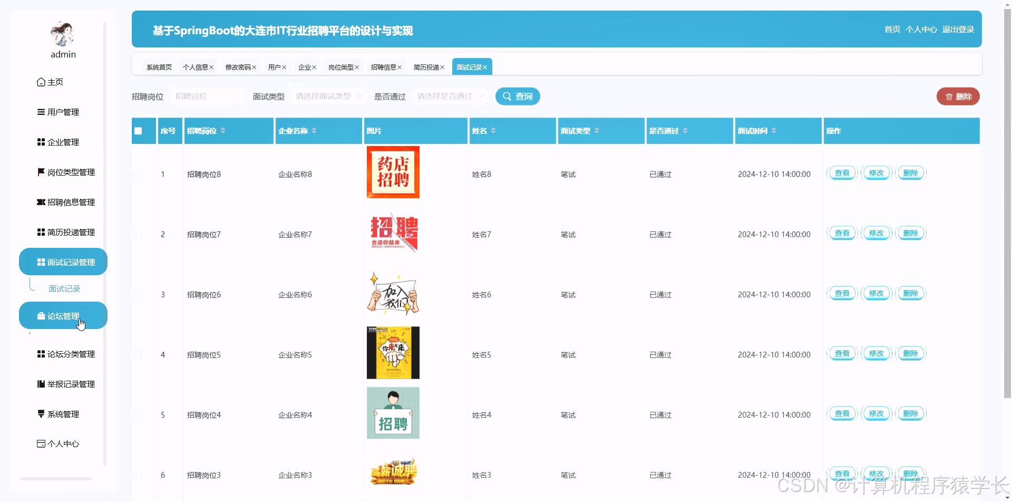This screenshot has width=1012, height=502.
Task: Select 岗位类型管理 sidebar item
Action: (x=66, y=172)
